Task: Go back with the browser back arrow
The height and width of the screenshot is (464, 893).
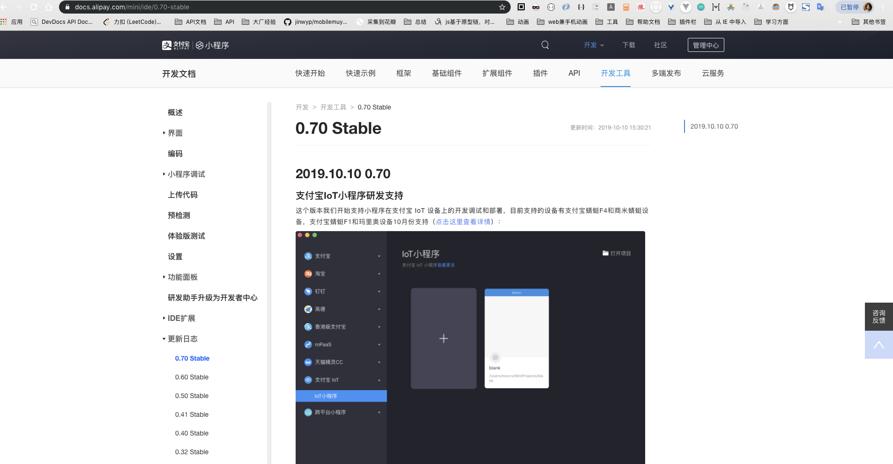Action: tap(4, 7)
